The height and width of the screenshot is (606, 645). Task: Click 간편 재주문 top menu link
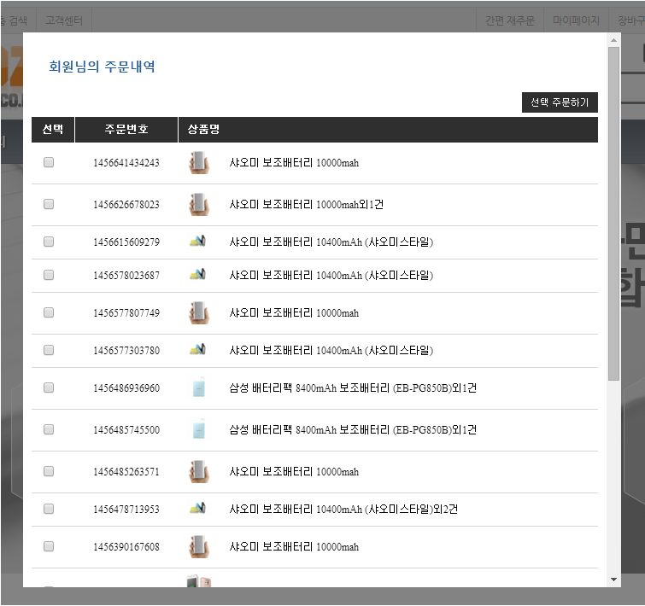510,20
